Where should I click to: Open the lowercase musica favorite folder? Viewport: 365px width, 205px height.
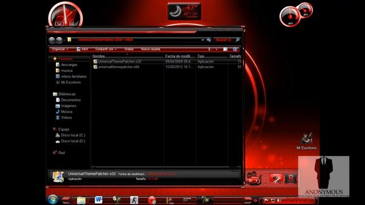(67, 71)
